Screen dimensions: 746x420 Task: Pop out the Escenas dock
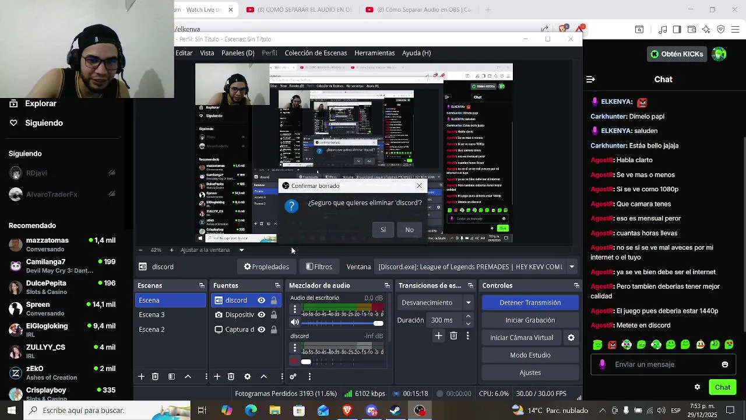pos(202,286)
